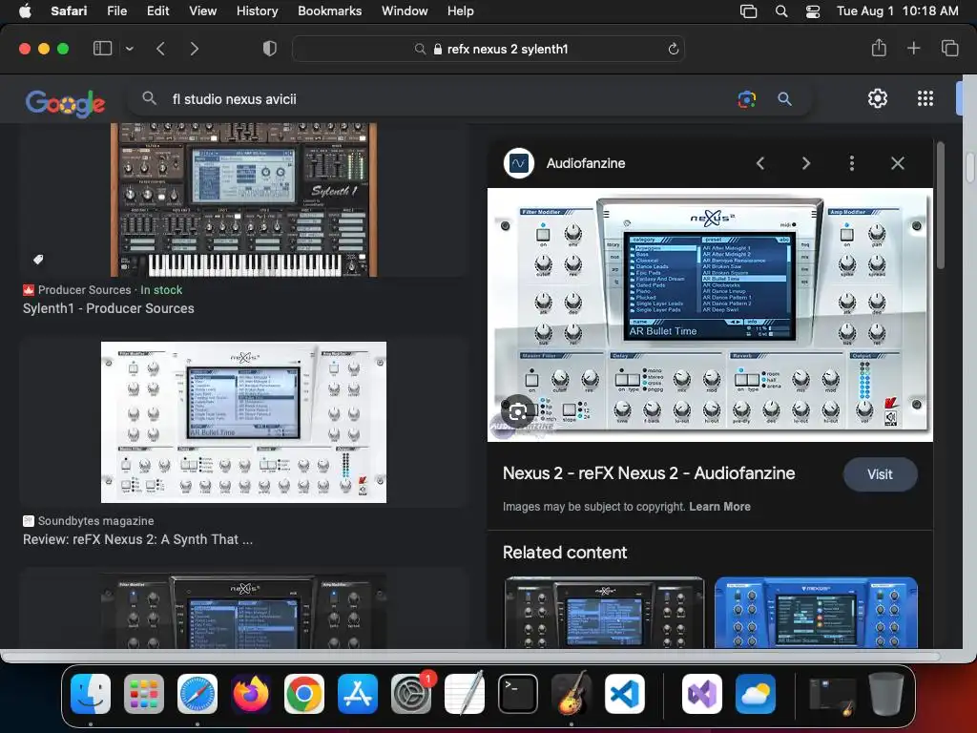Viewport: 977px width, 733px height.
Task: Click the large Nexus 2 preview image
Action: pyautogui.click(x=710, y=315)
